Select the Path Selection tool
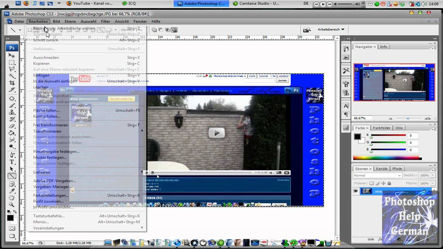 point(12,169)
